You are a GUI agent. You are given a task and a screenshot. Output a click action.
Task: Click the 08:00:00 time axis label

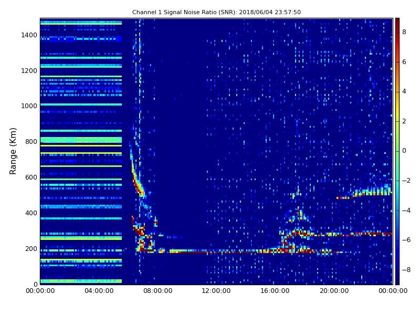158,291
